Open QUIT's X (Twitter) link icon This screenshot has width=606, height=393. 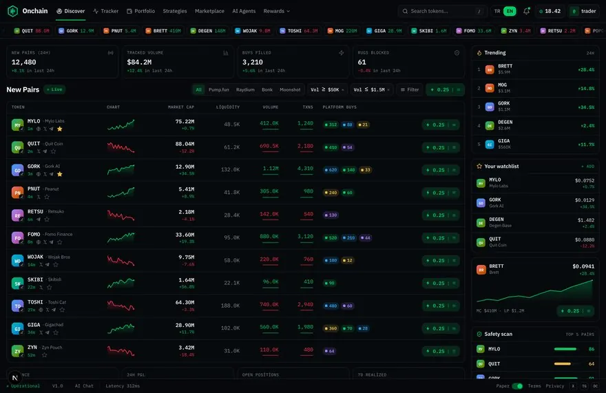click(39, 151)
